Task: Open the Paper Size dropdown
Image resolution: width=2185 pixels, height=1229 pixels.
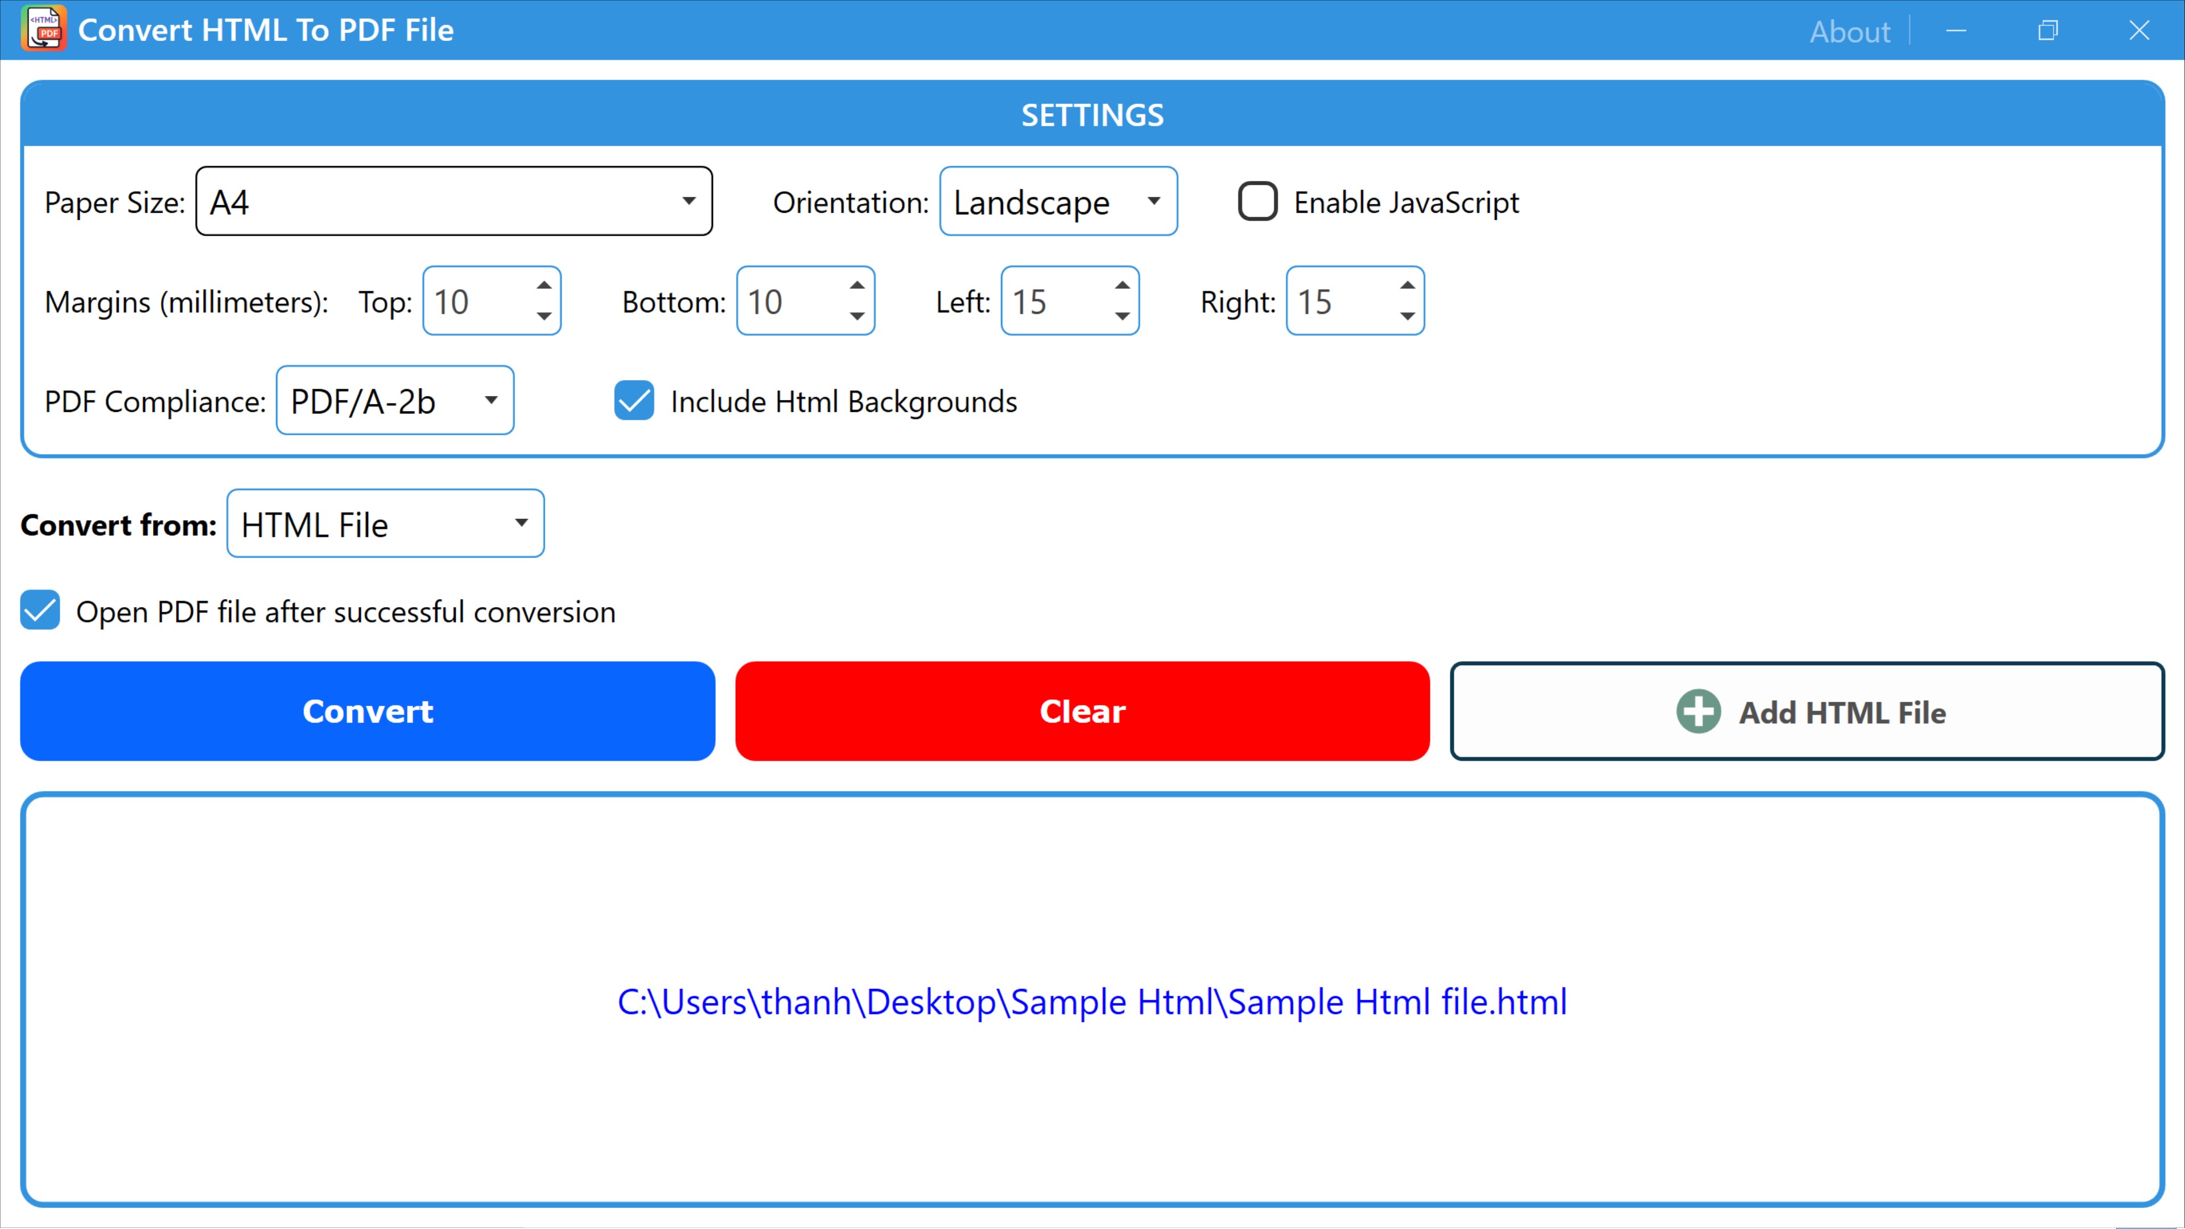Action: [454, 201]
